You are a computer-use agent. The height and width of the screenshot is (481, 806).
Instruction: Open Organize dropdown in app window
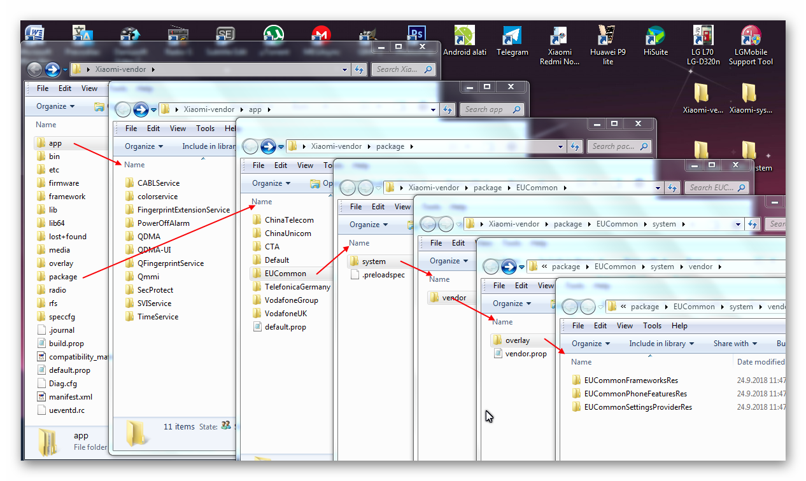pyautogui.click(x=144, y=146)
